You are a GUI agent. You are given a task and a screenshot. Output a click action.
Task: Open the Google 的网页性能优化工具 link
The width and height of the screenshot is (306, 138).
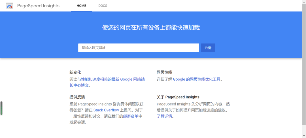[x=197, y=79]
